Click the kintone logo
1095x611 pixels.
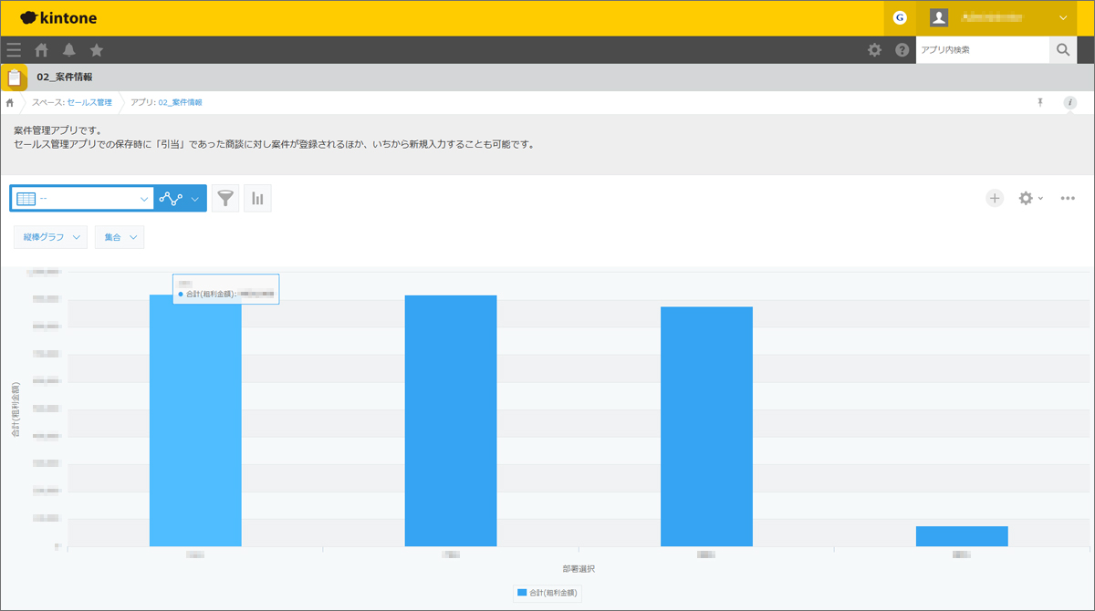coord(58,17)
